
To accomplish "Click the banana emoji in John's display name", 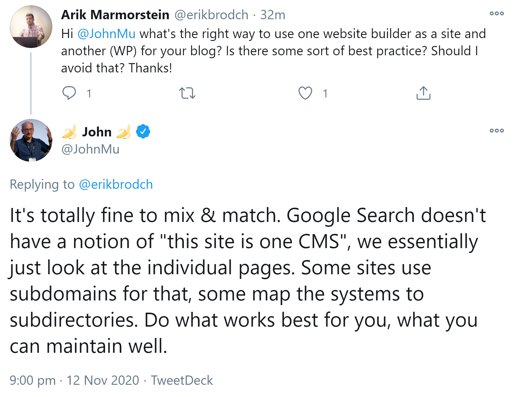I will [x=69, y=131].
